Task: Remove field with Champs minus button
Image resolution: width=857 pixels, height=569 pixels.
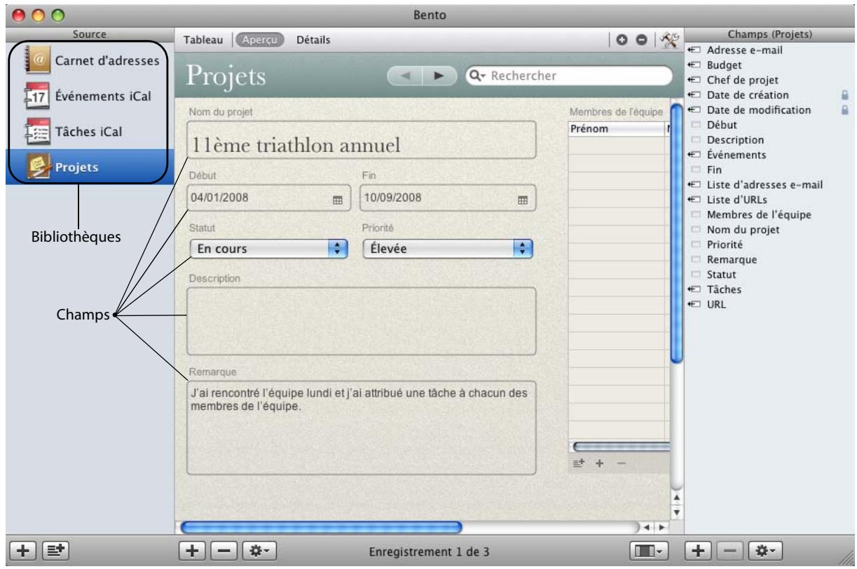Action: point(730,551)
